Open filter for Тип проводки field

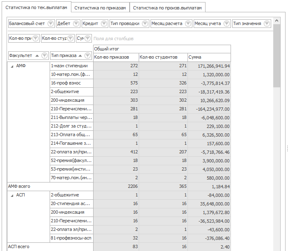point(145,23)
